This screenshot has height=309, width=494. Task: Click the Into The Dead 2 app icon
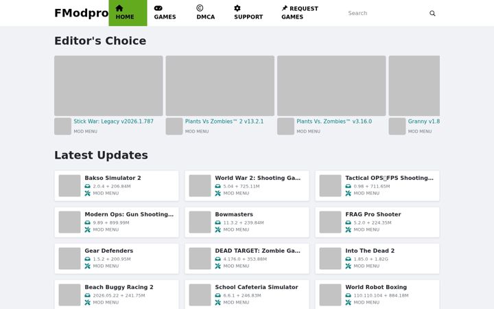pyautogui.click(x=331, y=259)
